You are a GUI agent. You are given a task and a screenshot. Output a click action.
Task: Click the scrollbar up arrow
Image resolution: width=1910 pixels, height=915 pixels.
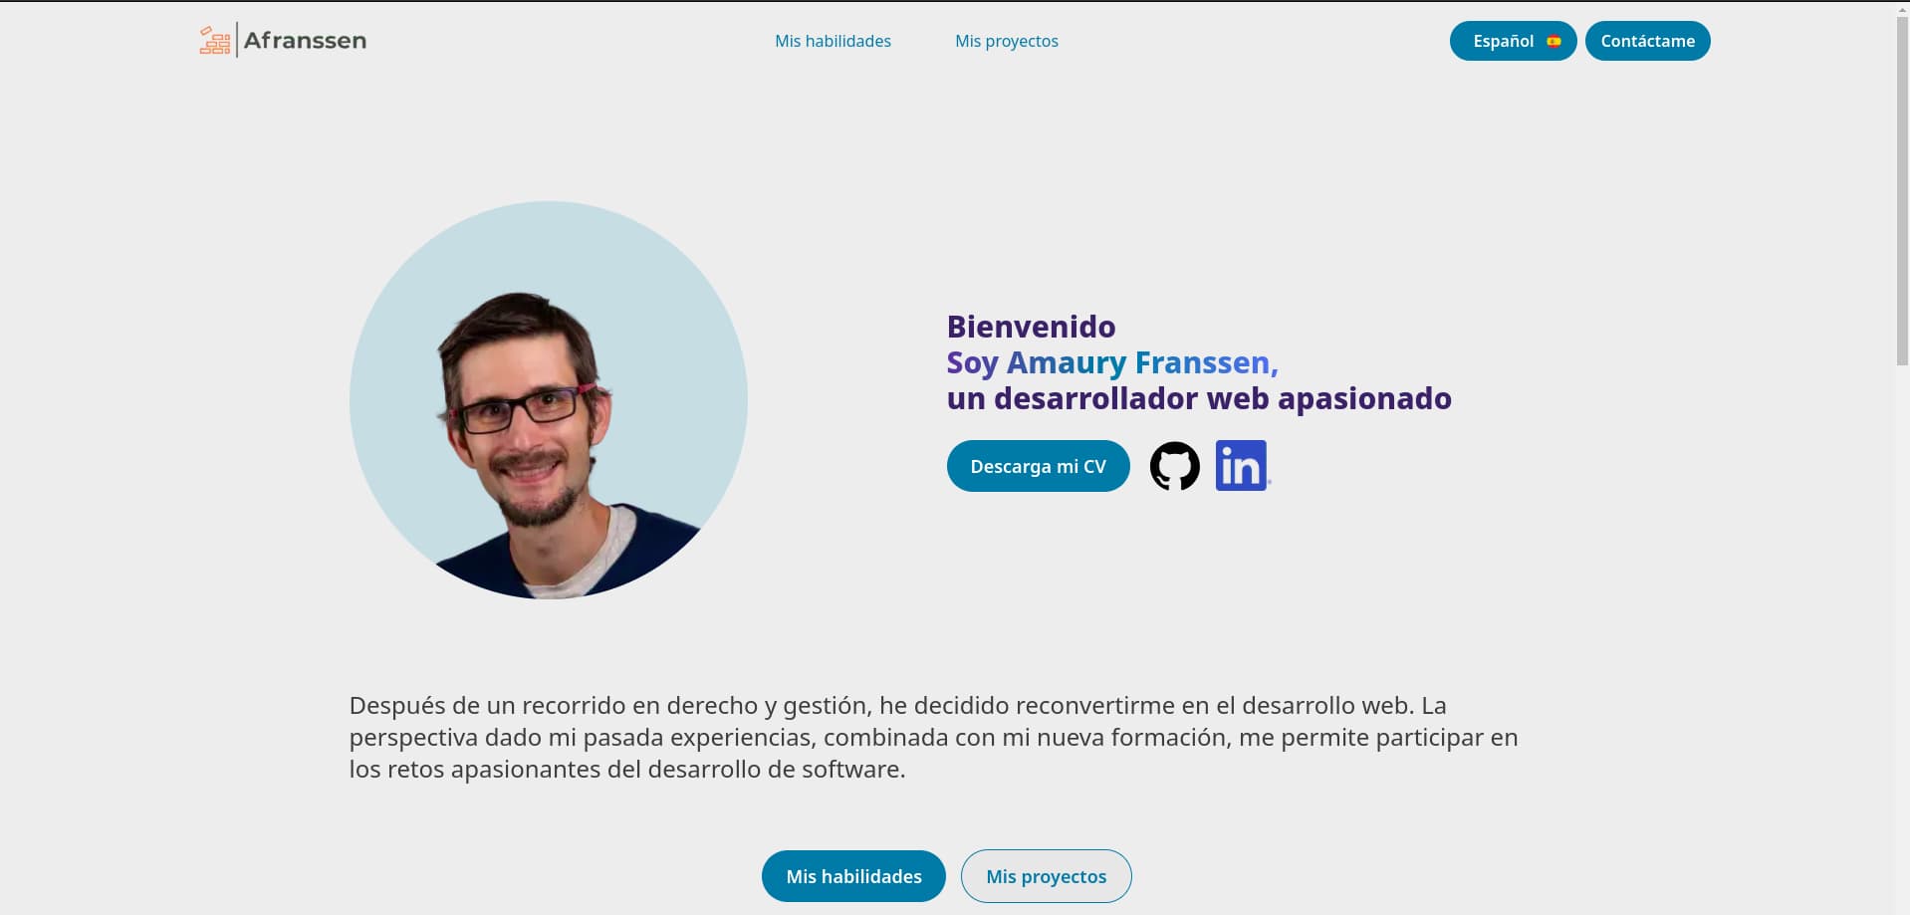1901,7
